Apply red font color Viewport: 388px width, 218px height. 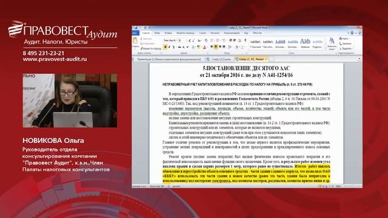coord(204,47)
